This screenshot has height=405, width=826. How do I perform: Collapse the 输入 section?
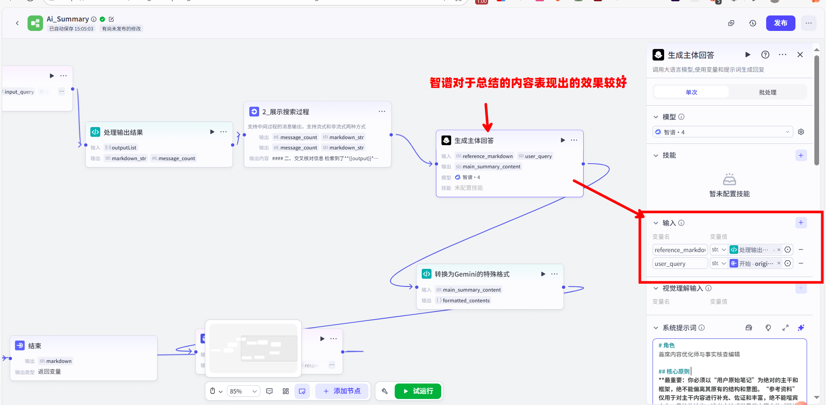656,223
